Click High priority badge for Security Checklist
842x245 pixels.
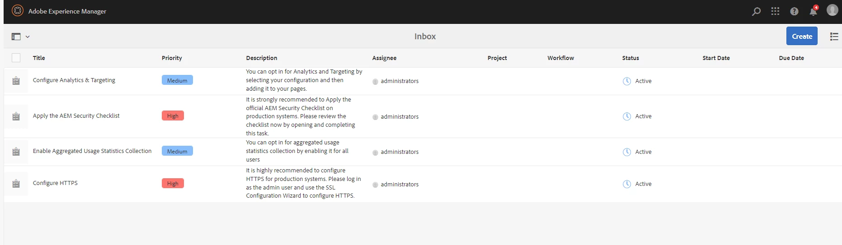click(x=173, y=116)
